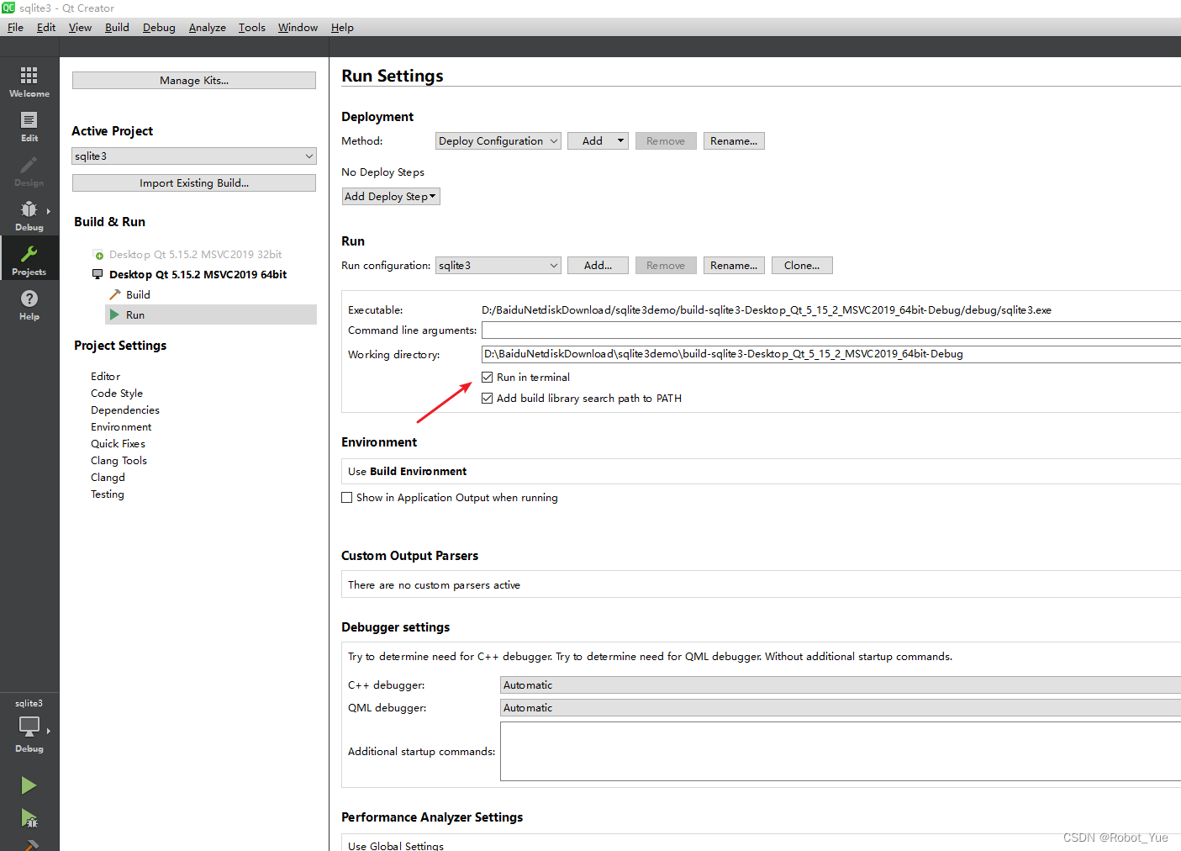The width and height of the screenshot is (1181, 851).
Task: Click the add icon of 32bit kit
Action: pos(98,254)
